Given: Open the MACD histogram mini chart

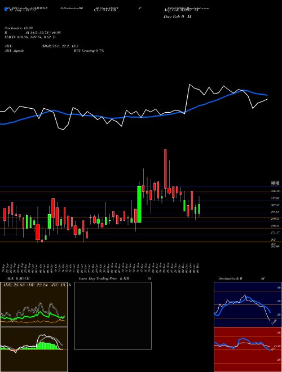Looking at the screenshot, I should pyautogui.click(x=34, y=349).
